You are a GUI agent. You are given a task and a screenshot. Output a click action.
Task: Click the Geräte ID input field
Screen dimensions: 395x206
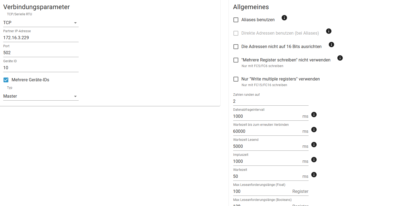click(41, 68)
